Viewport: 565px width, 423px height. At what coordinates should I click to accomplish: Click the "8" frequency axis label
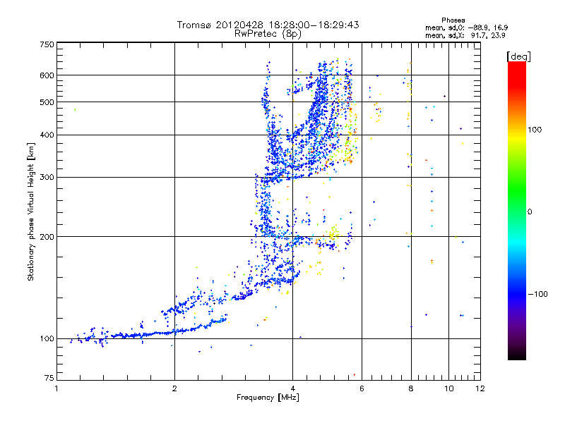pos(411,388)
